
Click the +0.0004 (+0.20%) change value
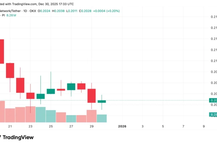pos(106,11)
